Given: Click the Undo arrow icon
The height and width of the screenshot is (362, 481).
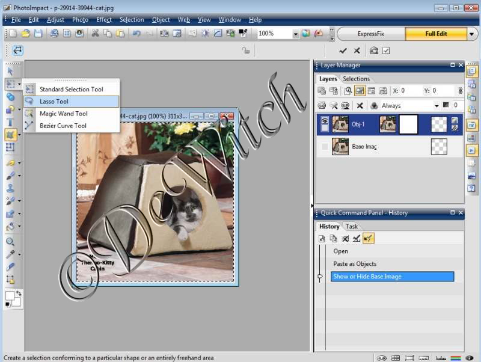Looking at the screenshot, I should tap(137, 34).
